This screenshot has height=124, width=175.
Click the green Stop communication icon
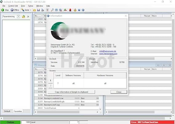(x=3, y=10)
